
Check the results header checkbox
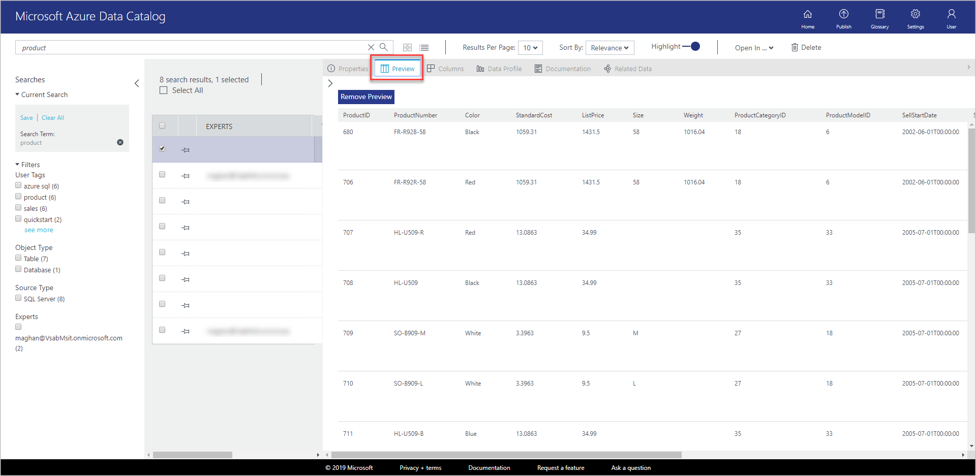click(162, 125)
